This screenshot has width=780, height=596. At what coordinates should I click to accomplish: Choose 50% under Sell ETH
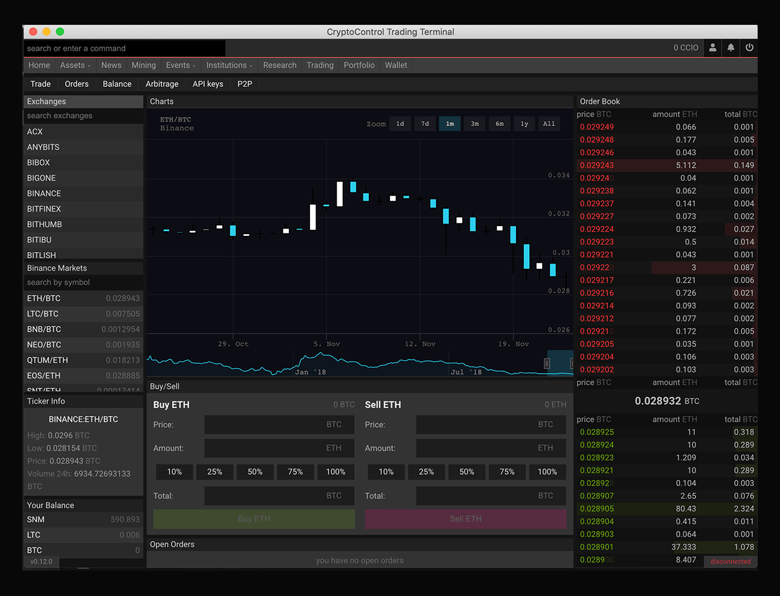(x=467, y=472)
